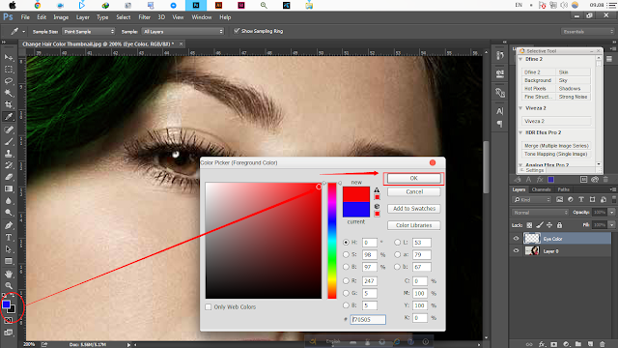Enable Only Web Colors checkbox
Screen dimensions: 618x348
click(x=209, y=307)
